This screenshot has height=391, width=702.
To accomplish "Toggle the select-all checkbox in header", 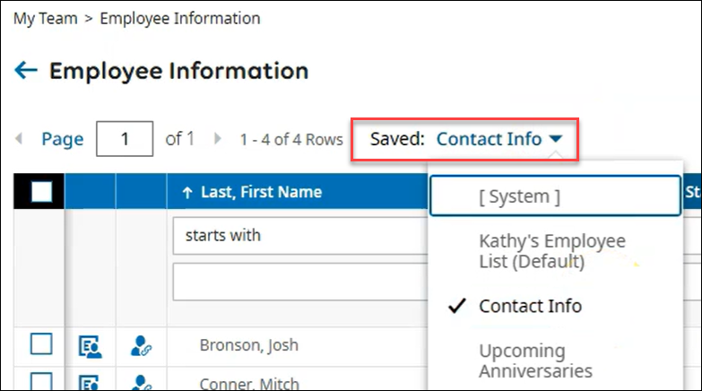I will [x=41, y=191].
